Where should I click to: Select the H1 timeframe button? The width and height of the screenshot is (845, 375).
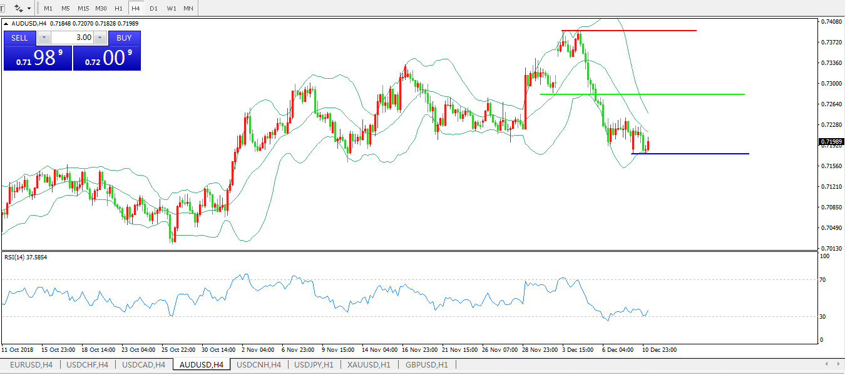pos(118,9)
